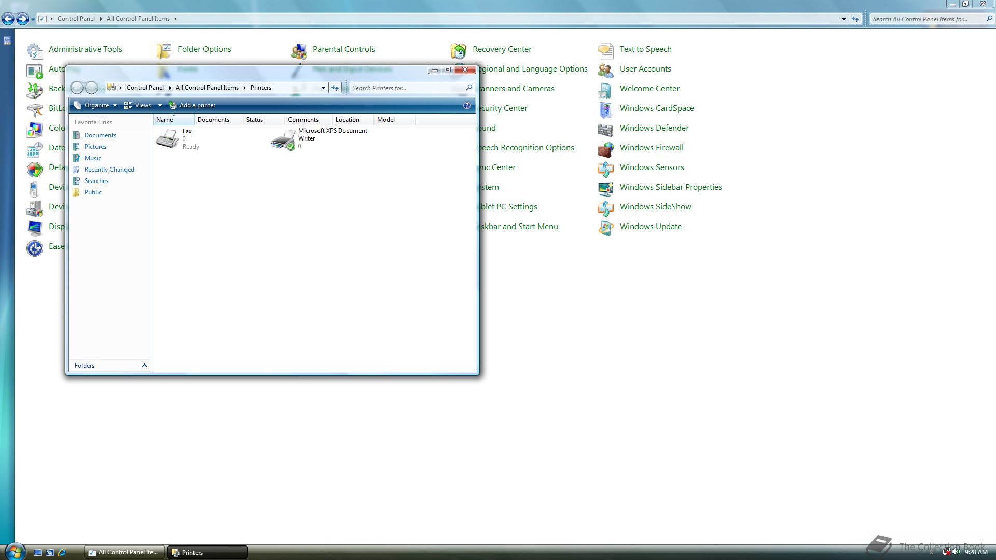
Task: Open Sync Center
Action: tap(497, 167)
